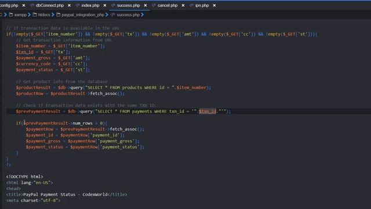Click the meta charset utf-8 line
Viewport: 371px width, 209px height.
(x=33, y=200)
